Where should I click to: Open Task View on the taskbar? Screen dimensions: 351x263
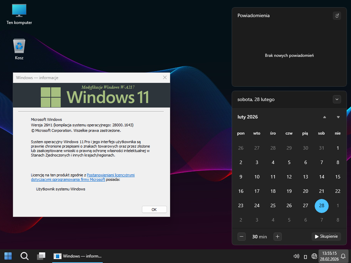[x=41, y=256]
